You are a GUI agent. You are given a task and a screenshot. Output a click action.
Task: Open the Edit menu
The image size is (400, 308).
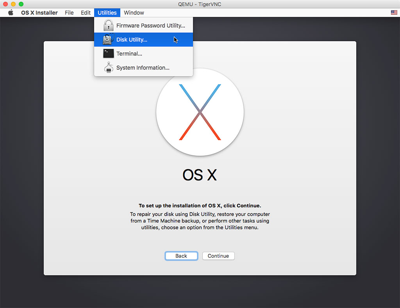click(86, 12)
